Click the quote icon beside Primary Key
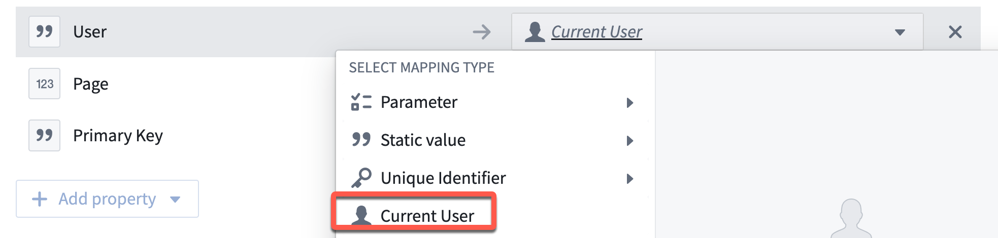Image resolution: width=998 pixels, height=238 pixels. click(45, 135)
